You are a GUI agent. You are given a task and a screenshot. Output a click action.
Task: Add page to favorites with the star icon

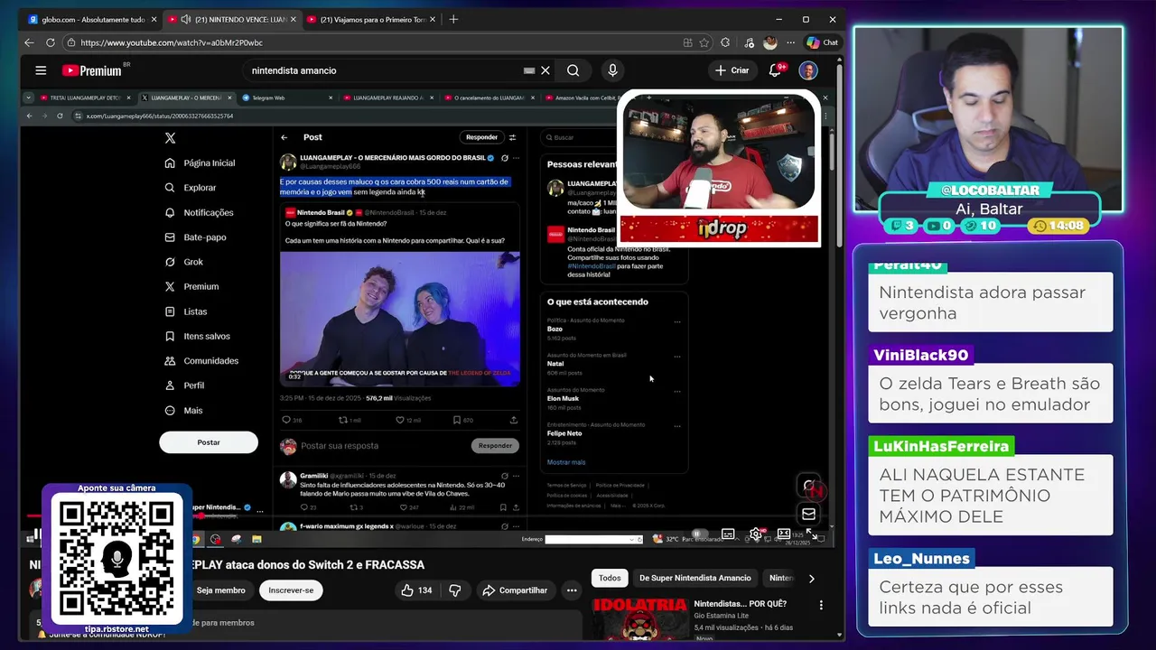tap(704, 42)
